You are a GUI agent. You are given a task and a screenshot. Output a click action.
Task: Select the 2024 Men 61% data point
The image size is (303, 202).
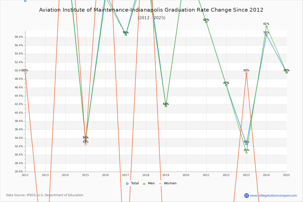[x=266, y=26]
